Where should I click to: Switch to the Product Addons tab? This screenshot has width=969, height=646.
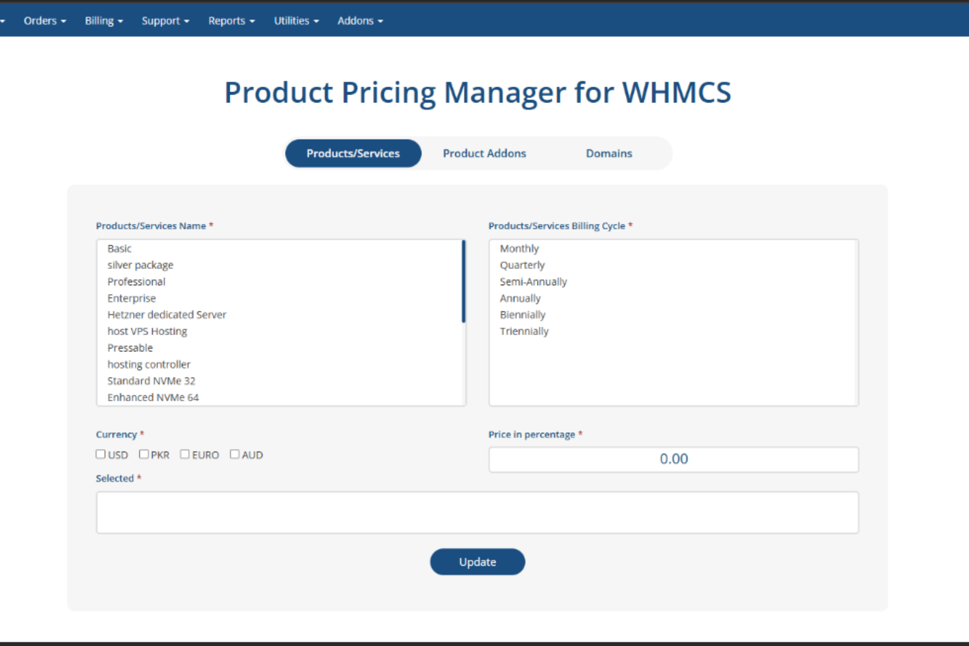[x=484, y=153]
